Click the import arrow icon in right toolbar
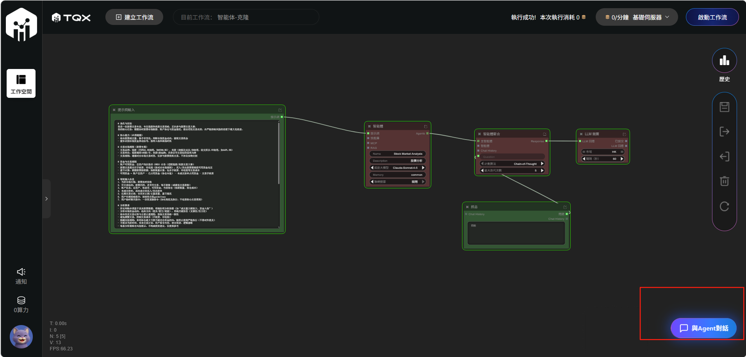 tap(724, 157)
